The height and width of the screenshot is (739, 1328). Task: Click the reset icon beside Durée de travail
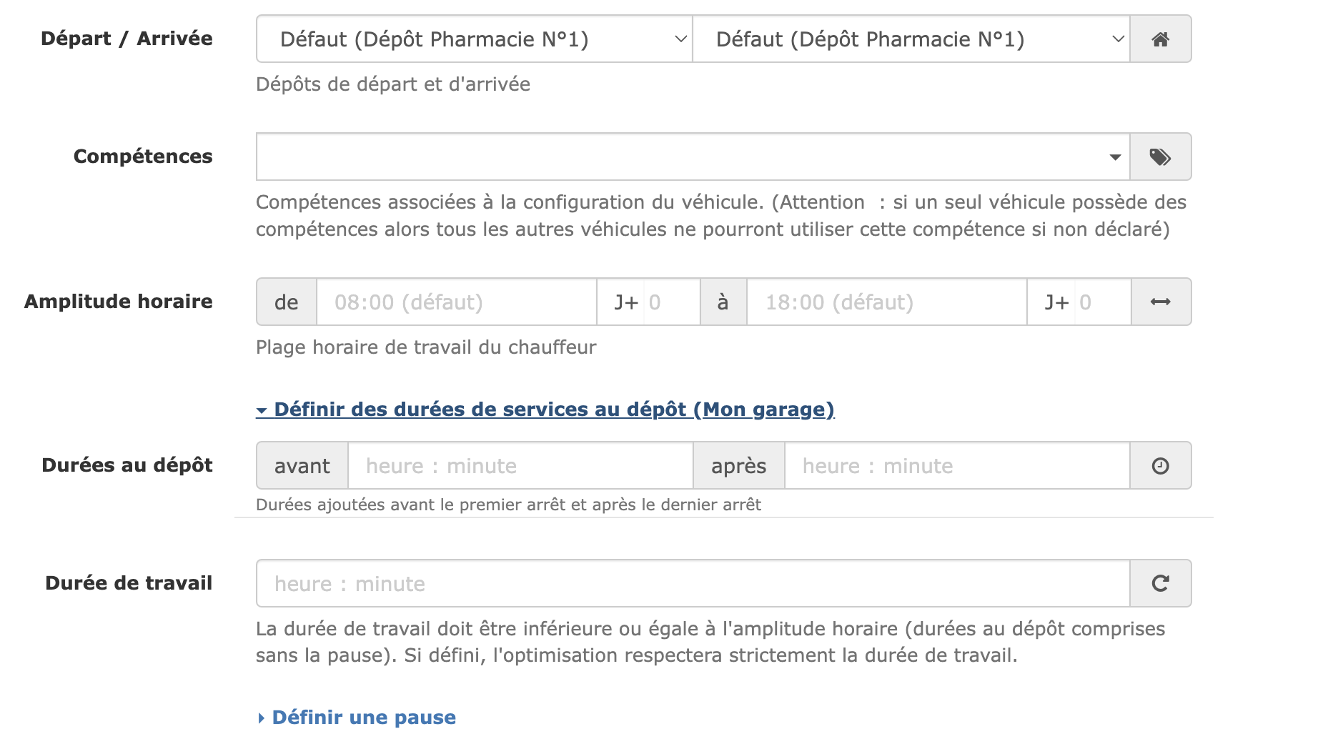[x=1159, y=583]
